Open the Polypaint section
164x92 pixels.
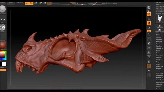click(158, 69)
